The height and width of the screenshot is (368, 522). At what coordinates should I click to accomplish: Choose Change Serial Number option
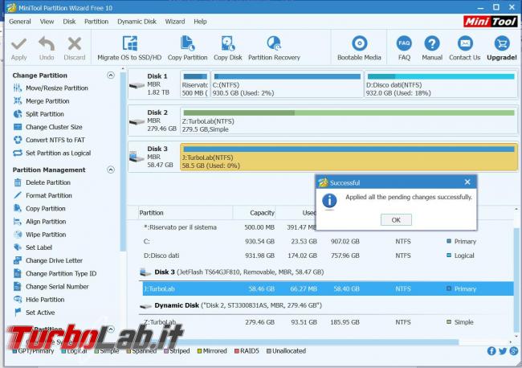pyautogui.click(x=51, y=286)
